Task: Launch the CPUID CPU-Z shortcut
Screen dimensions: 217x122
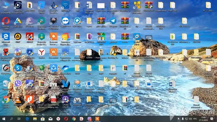Action: pos(65,102)
